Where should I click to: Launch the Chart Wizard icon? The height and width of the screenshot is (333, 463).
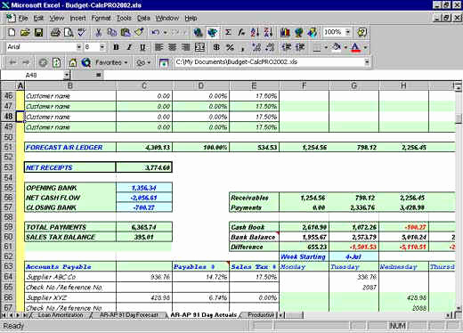point(285,32)
